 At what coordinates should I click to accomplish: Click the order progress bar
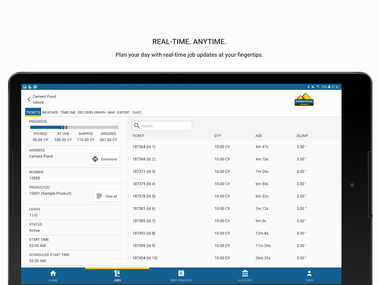(x=74, y=127)
